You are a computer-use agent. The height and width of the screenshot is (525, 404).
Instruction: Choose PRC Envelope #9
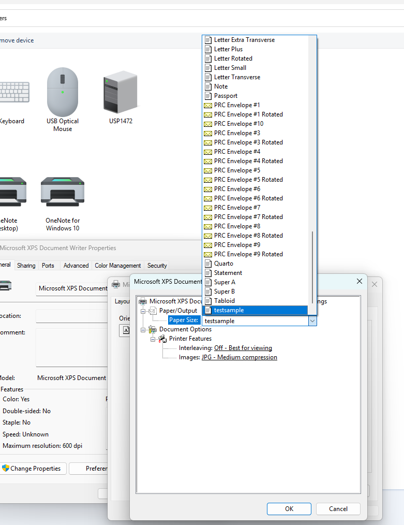click(255, 245)
